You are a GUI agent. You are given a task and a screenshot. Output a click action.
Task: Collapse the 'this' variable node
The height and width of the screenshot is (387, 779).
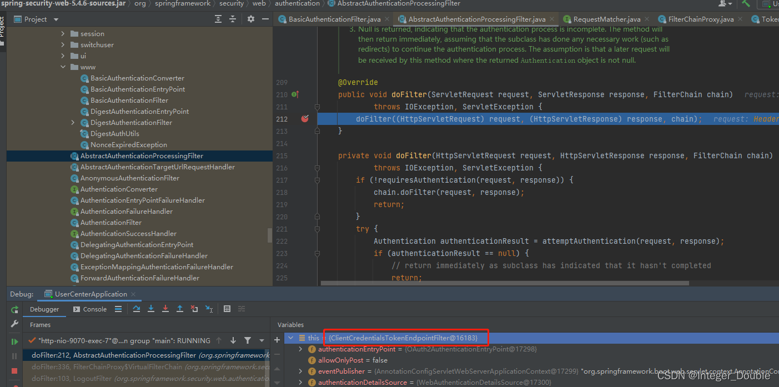(290, 338)
